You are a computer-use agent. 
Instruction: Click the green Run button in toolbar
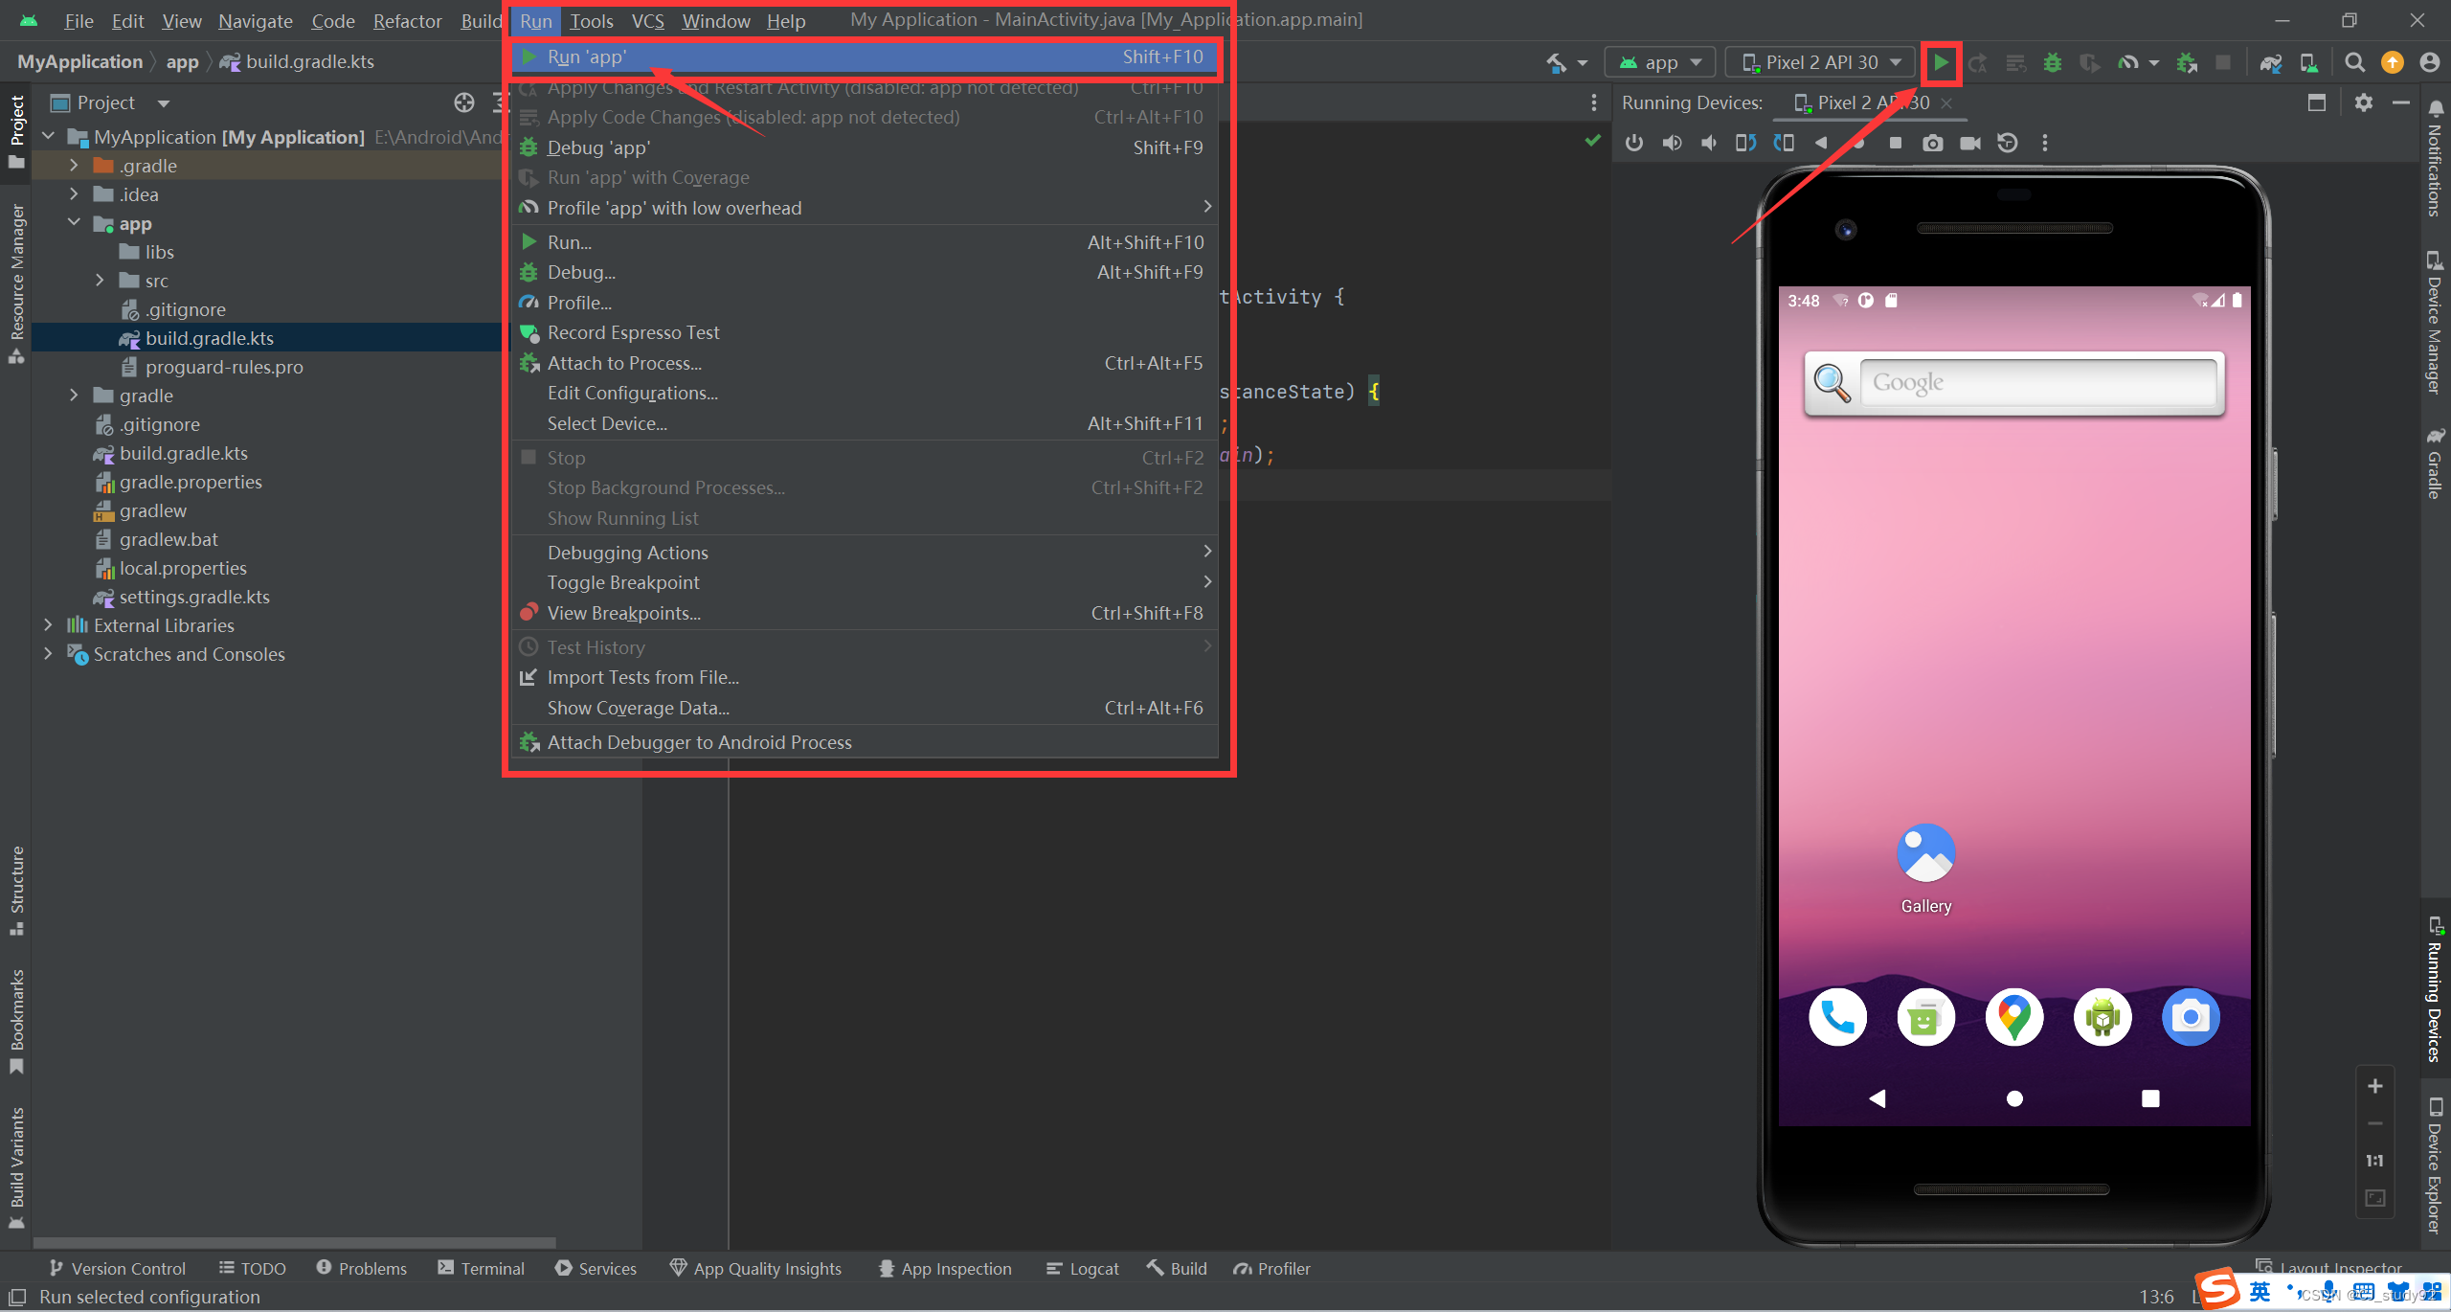(x=1941, y=63)
